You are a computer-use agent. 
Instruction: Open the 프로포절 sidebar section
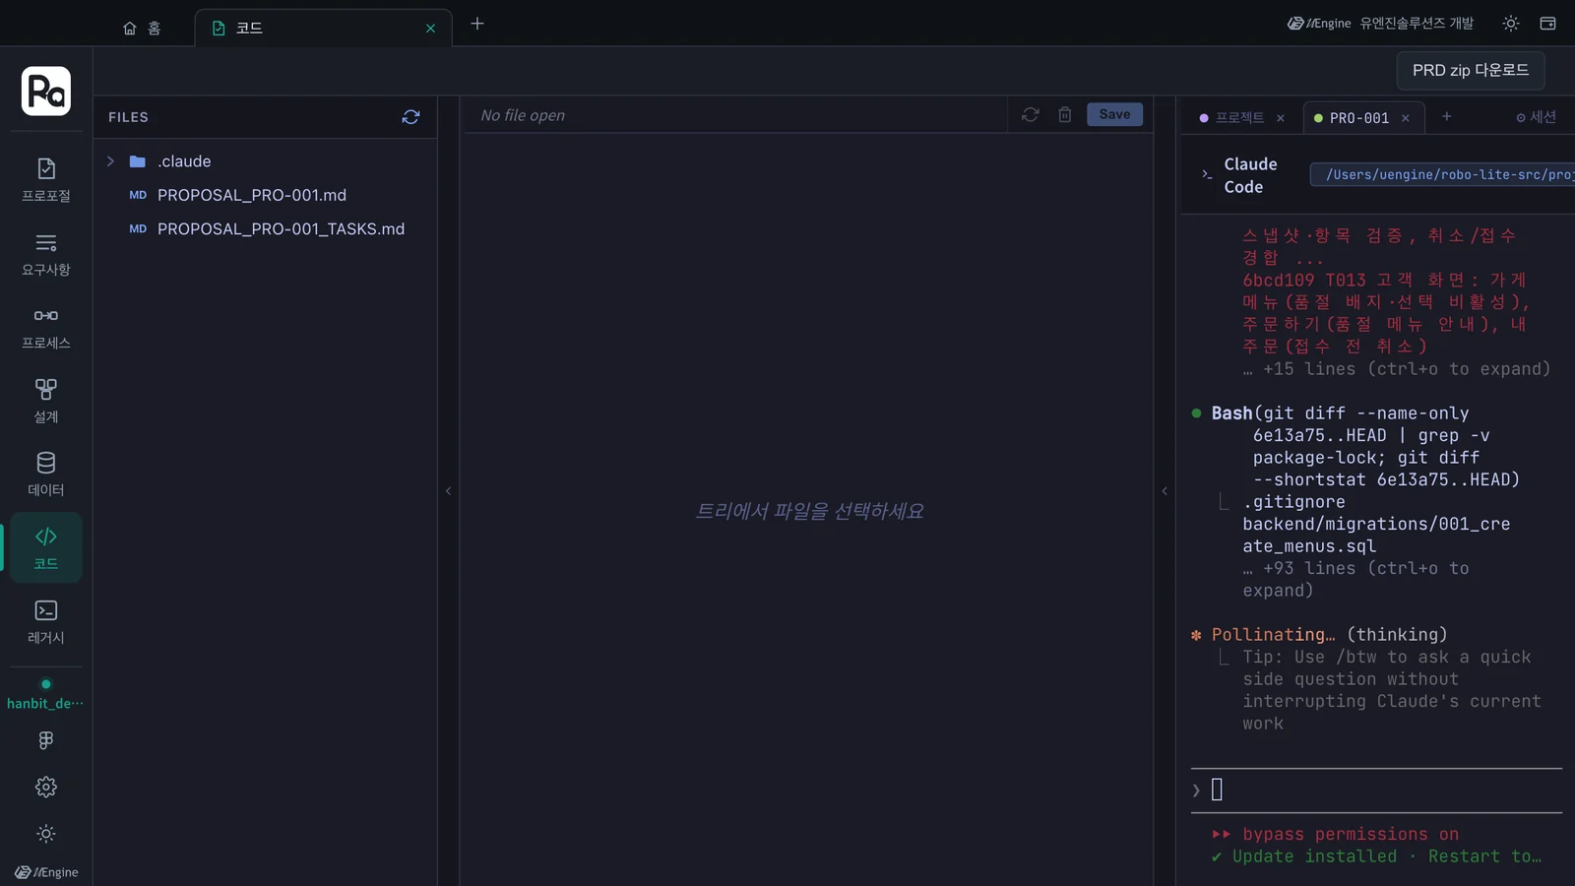(x=46, y=180)
